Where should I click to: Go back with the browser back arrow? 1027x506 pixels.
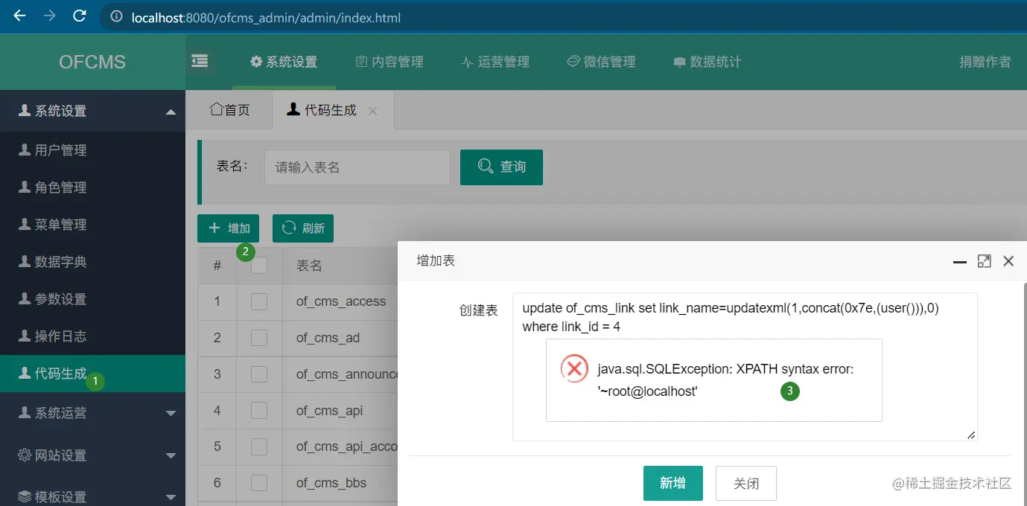(x=20, y=16)
